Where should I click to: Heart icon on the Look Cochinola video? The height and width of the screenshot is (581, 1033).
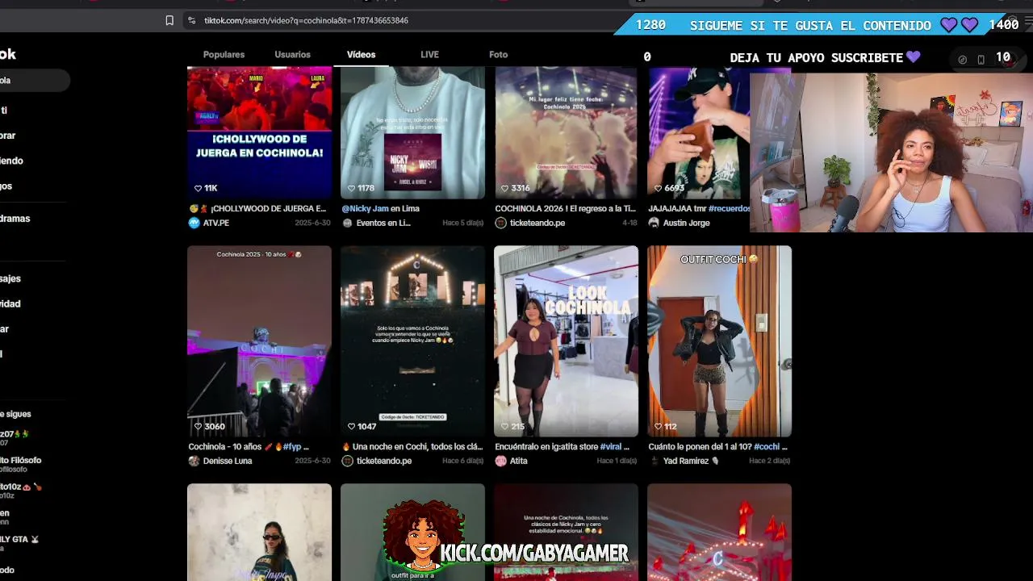click(504, 426)
